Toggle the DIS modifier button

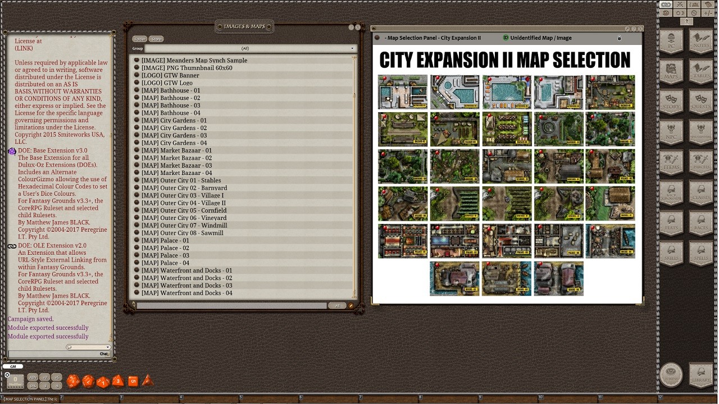tap(33, 386)
